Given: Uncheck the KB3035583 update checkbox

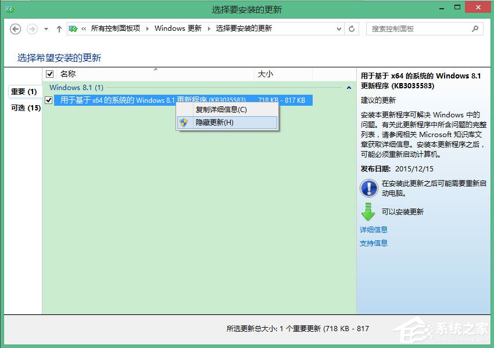Looking at the screenshot, I should (x=49, y=99).
